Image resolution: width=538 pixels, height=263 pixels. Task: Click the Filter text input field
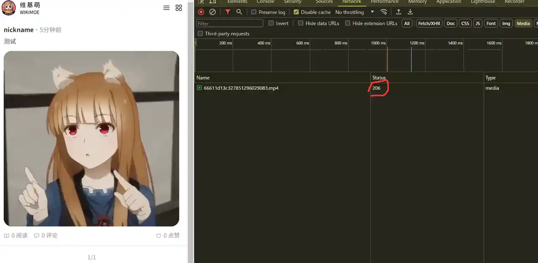pyautogui.click(x=229, y=24)
